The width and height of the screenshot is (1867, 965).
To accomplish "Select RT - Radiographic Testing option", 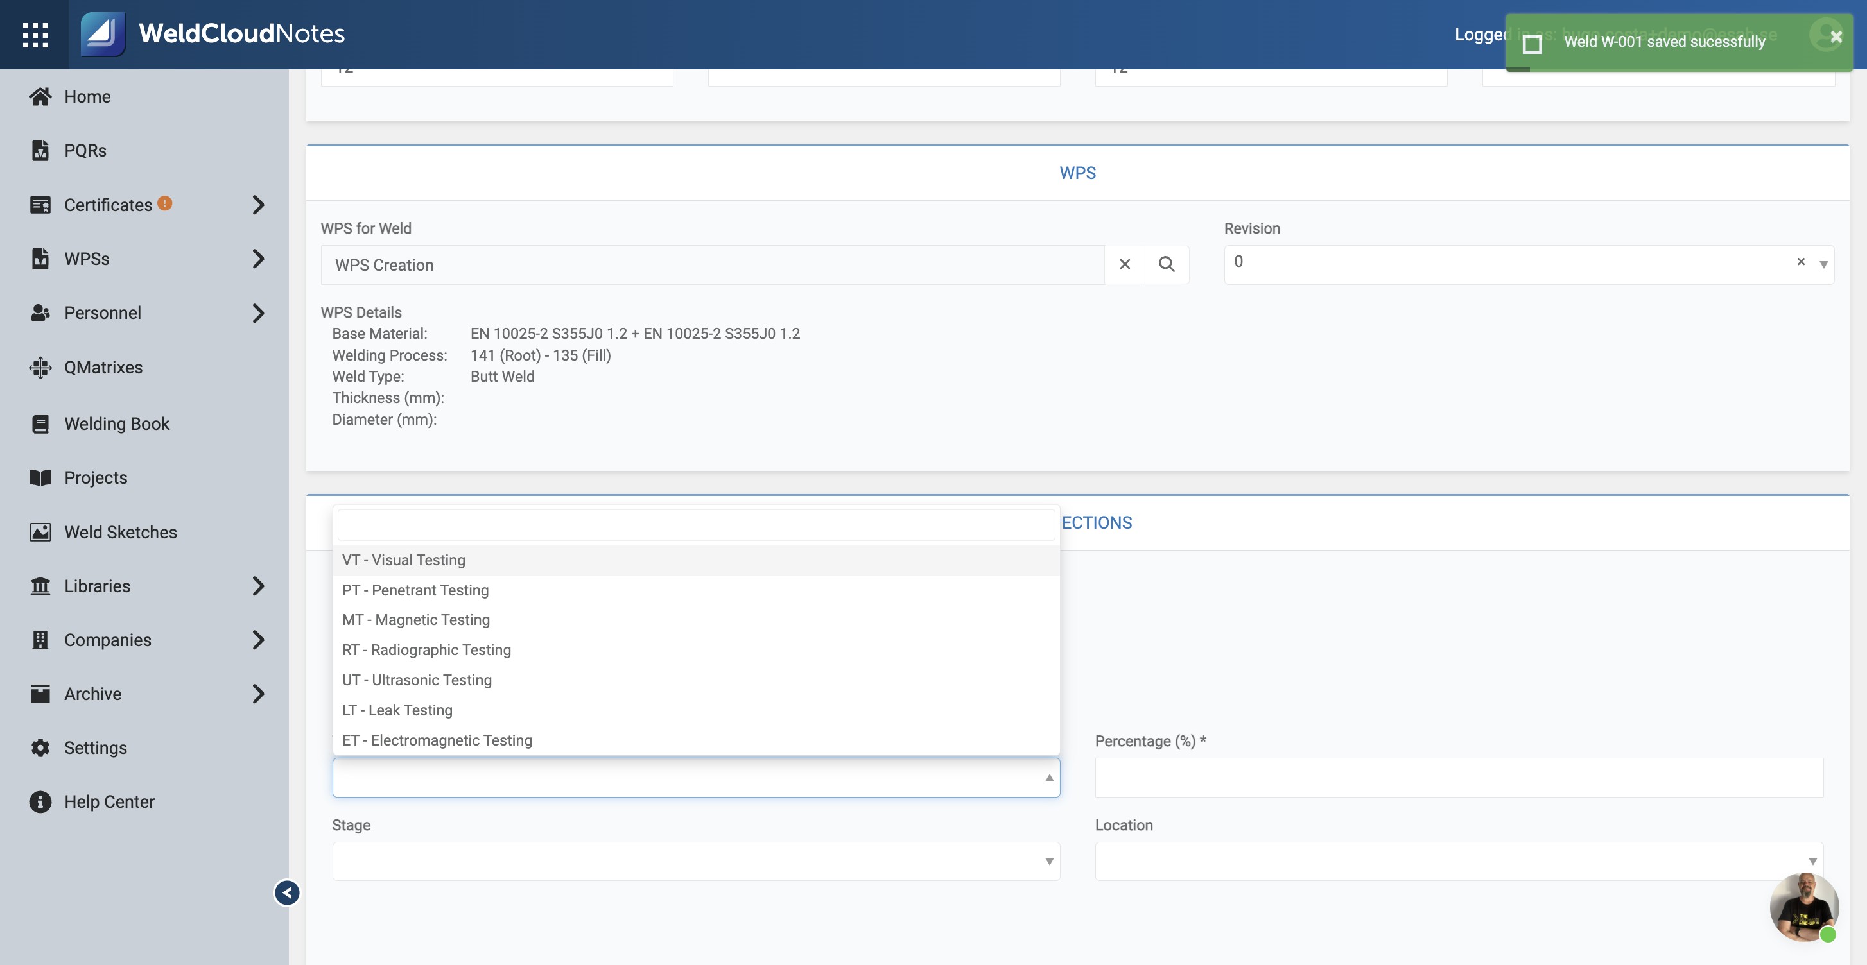I will pyautogui.click(x=696, y=650).
